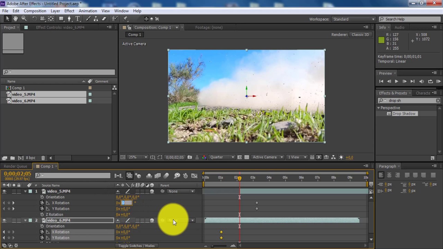Select the Pan Behind anchor point tool
The width and height of the screenshot is (443, 249).
[x=51, y=19]
